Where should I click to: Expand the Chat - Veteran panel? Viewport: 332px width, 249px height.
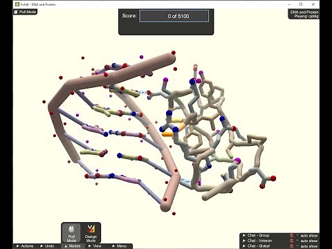pos(257,241)
